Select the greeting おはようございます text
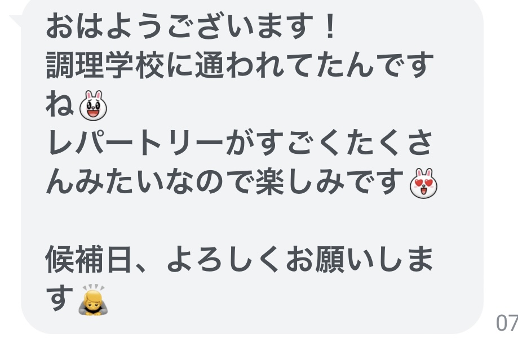 click(x=179, y=26)
